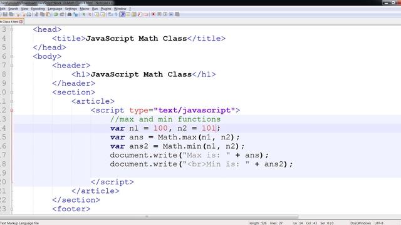Click the Print toolbar icon
The height and width of the screenshot is (225, 401).
(x=29, y=14)
